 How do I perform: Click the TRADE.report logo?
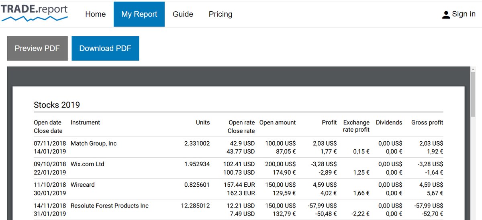tap(34, 13)
